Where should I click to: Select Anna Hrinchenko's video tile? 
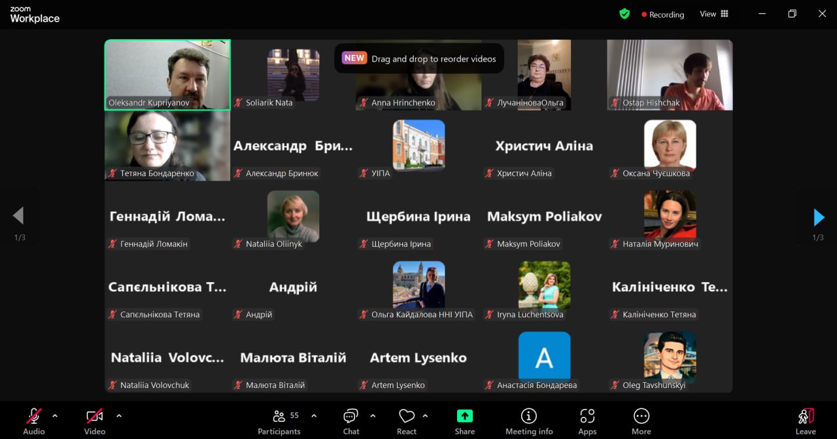click(418, 75)
